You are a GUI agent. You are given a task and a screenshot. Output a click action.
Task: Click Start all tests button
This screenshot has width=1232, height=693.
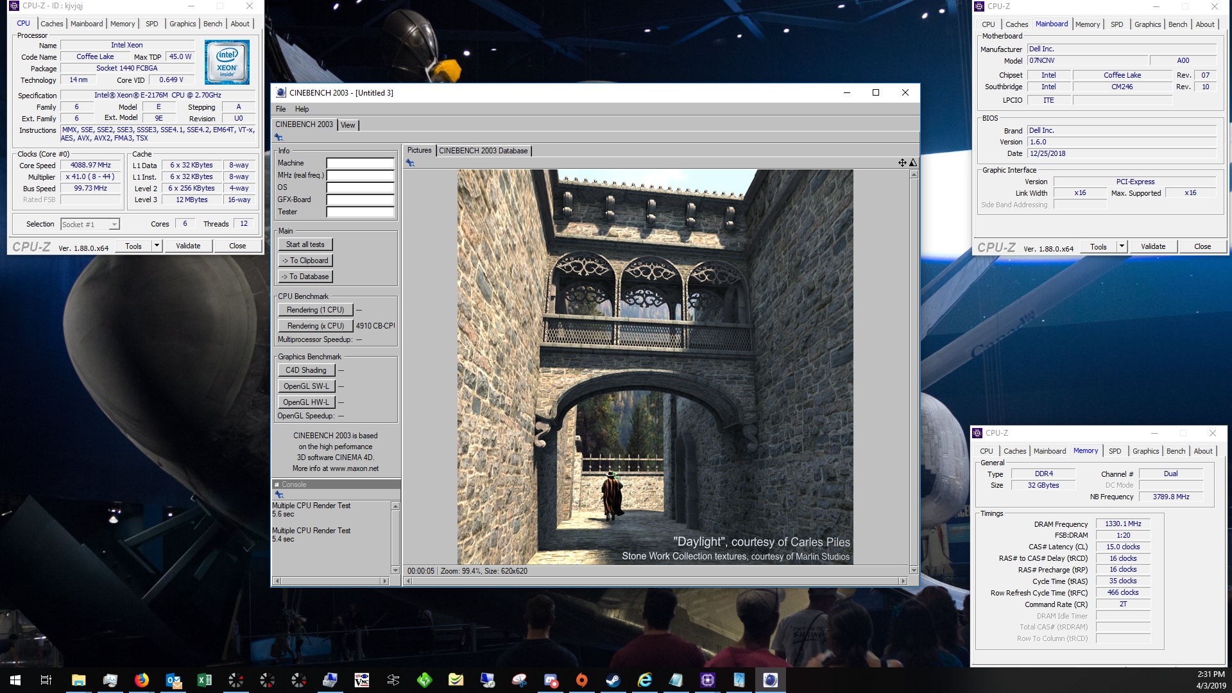point(305,244)
